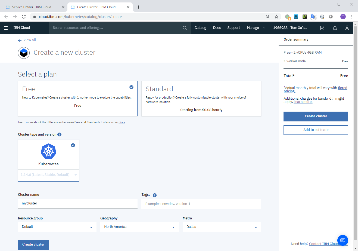This screenshot has height=251, width=358.
Task: Open a new browser tab
Action: [x=139, y=7]
